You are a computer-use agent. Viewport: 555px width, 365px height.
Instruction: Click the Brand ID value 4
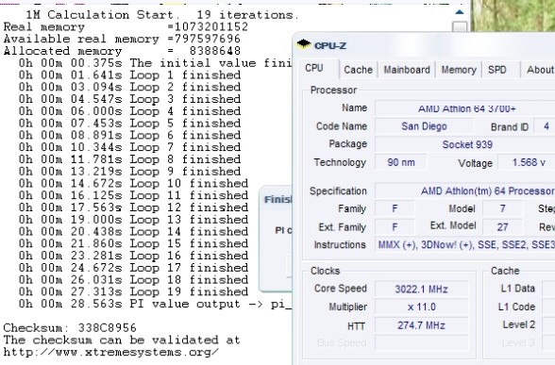[x=546, y=126]
